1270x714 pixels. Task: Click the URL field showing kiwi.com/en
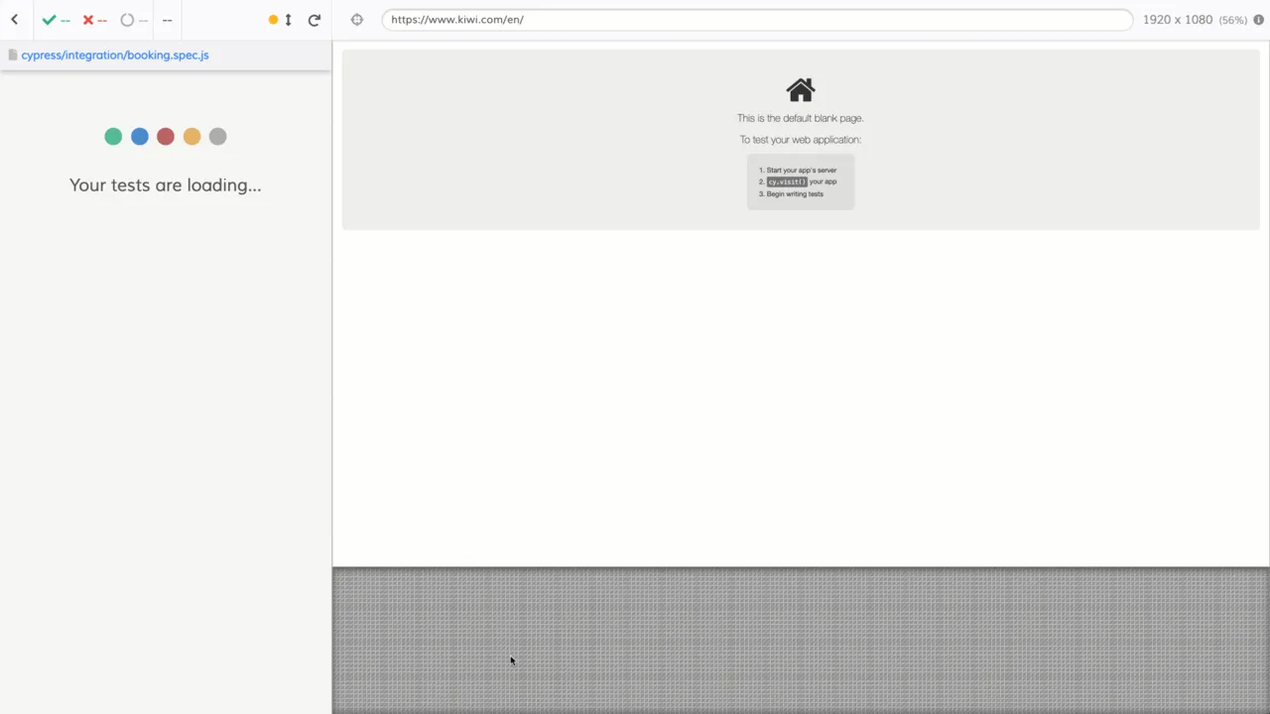[x=757, y=20]
